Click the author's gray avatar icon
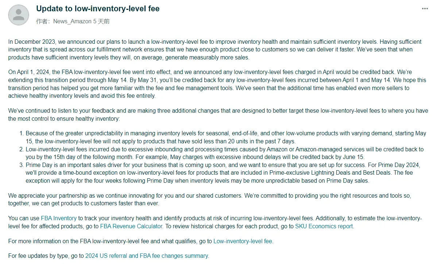The width and height of the screenshot is (437, 264). coord(19,15)
